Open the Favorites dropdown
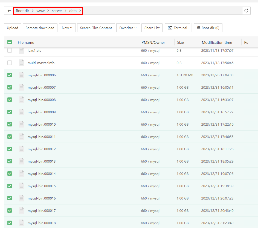258x231 pixels. [128, 28]
